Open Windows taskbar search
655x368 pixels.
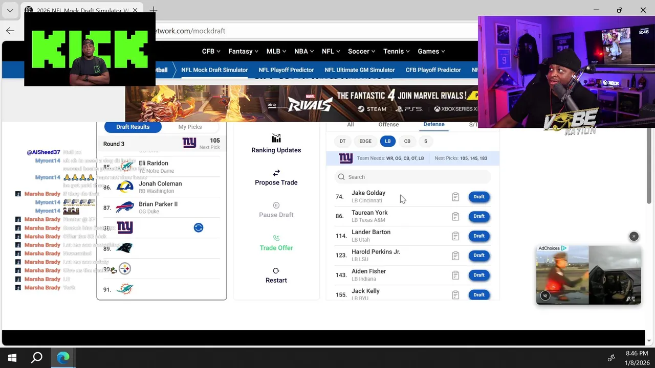(x=37, y=358)
